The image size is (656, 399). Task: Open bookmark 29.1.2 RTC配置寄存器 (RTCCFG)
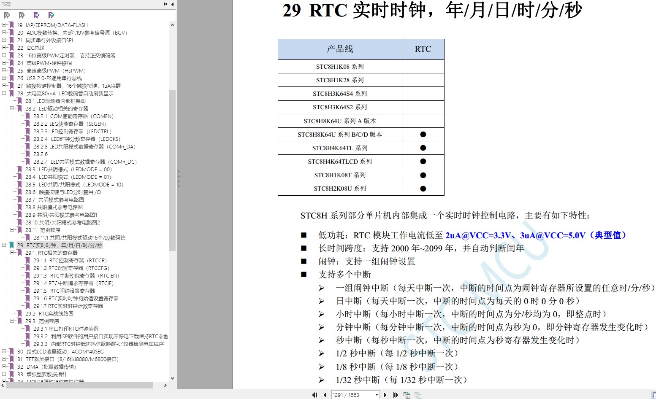click(x=71, y=268)
